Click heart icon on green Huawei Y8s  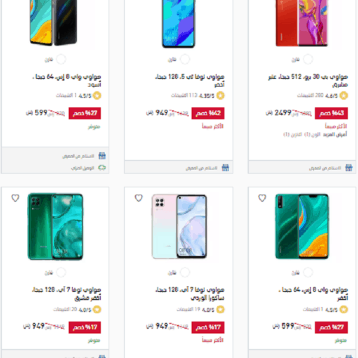(x=262, y=198)
